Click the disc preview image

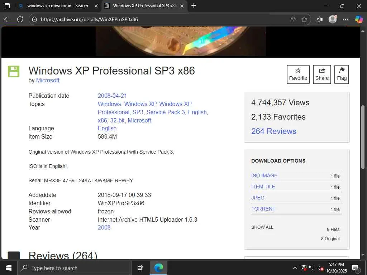click(x=181, y=41)
